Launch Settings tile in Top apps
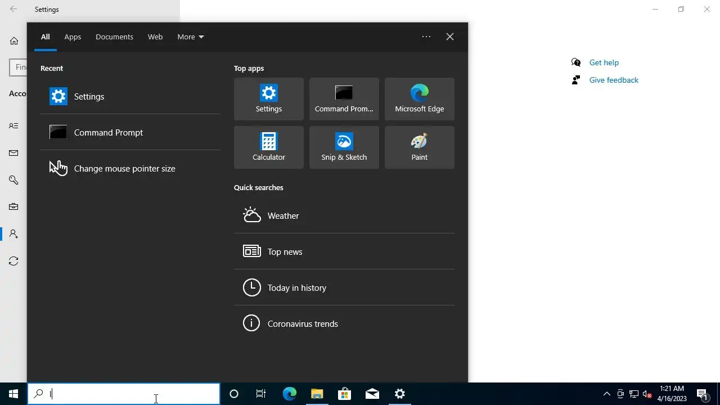The width and height of the screenshot is (720, 405). pyautogui.click(x=269, y=99)
